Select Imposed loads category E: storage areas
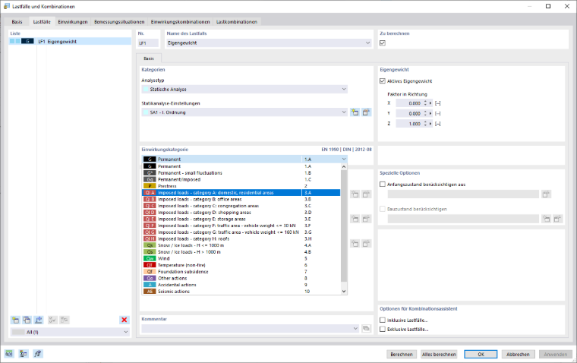Image resolution: width=577 pixels, height=363 pixels. [241, 219]
